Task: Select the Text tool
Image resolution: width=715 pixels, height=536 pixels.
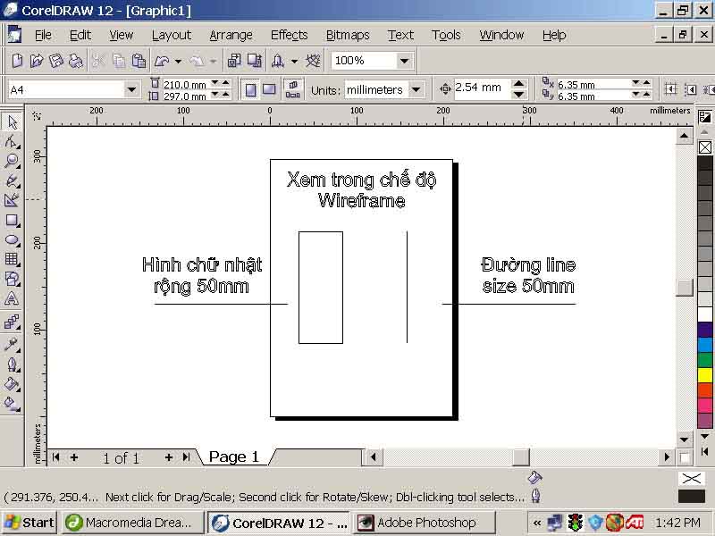Action: click(12, 299)
